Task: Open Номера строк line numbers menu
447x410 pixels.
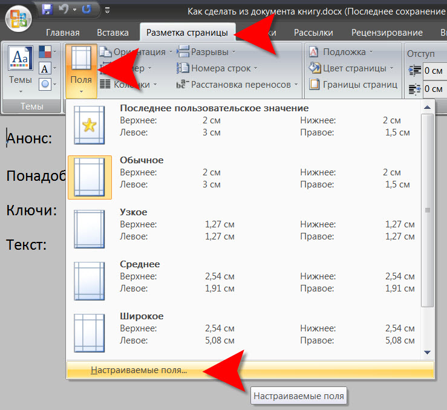Action: click(217, 68)
